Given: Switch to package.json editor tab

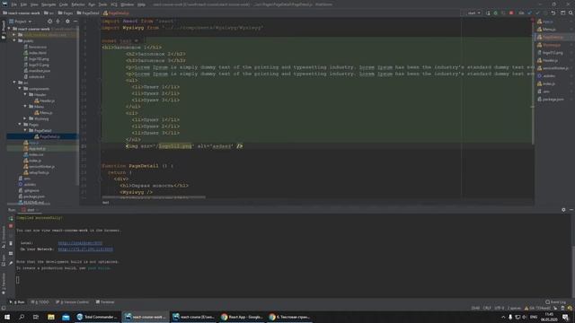Looking at the screenshot, I should (551, 100).
